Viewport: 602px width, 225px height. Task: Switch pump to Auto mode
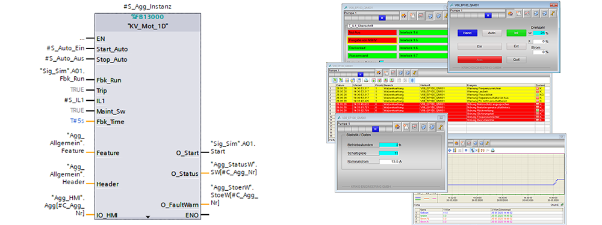pos(492,33)
